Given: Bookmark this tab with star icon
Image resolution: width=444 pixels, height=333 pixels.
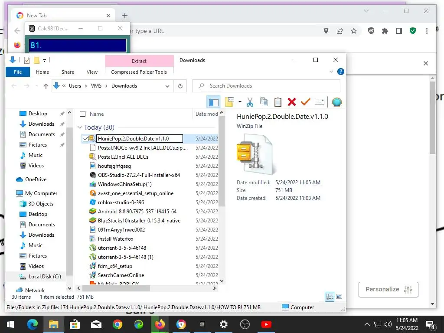Looking at the screenshot, I should 354,31.
